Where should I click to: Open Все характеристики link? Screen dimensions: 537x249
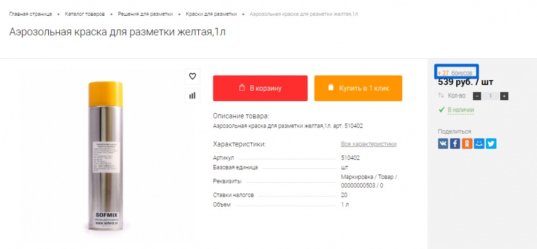coord(369,144)
